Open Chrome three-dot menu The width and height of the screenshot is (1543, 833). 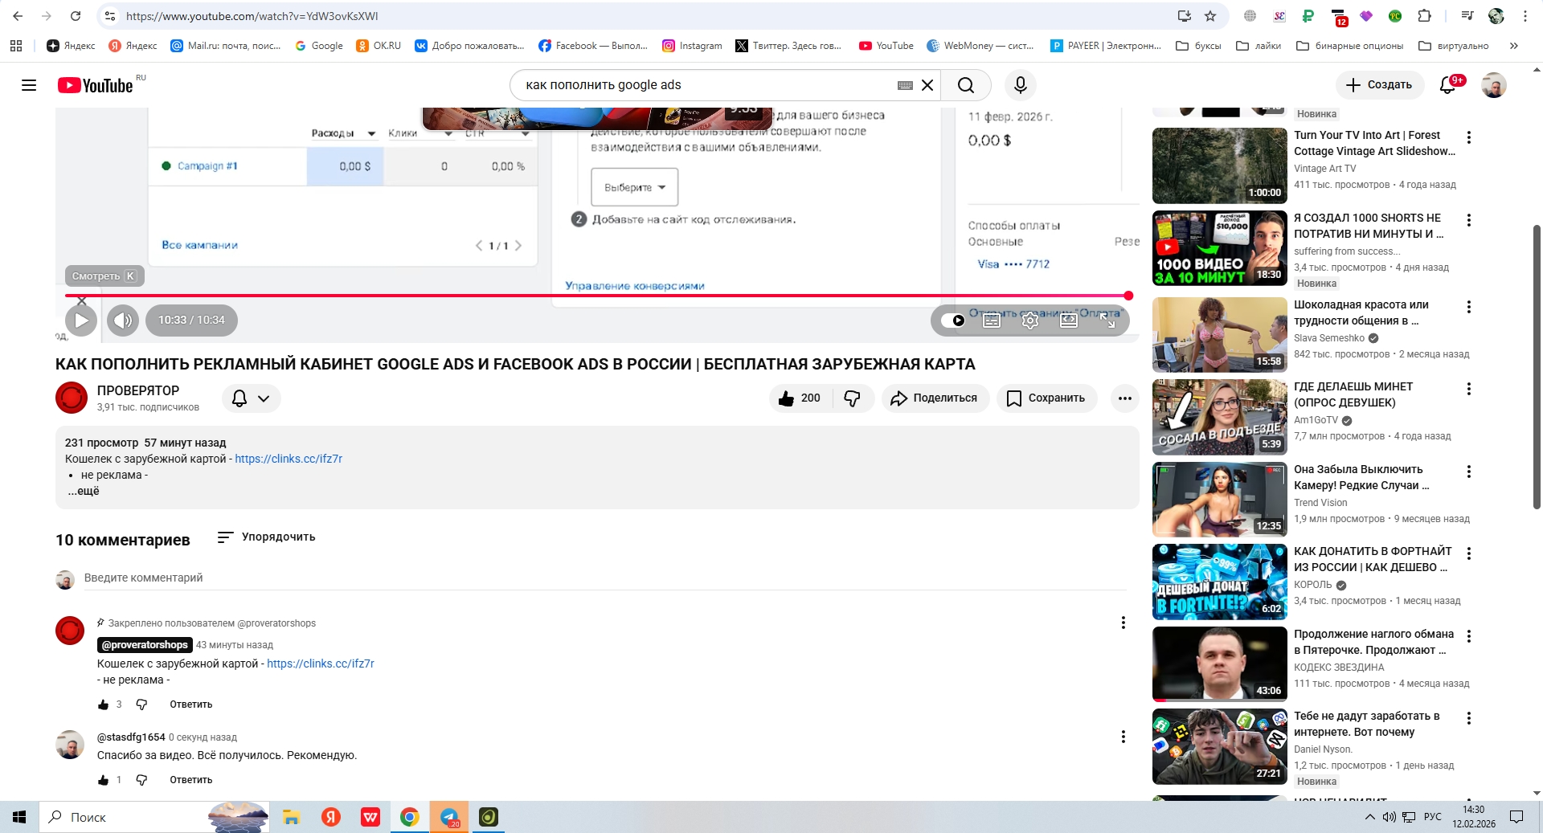1525,16
